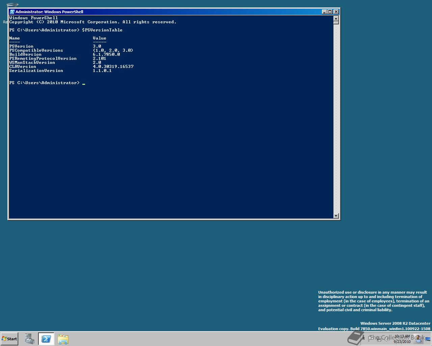
Task: Click the last PS C:\Users\Administrator> prompt
Action: [x=44, y=83]
